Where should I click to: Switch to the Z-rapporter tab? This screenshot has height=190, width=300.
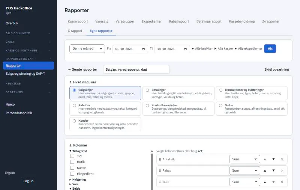[271, 21]
